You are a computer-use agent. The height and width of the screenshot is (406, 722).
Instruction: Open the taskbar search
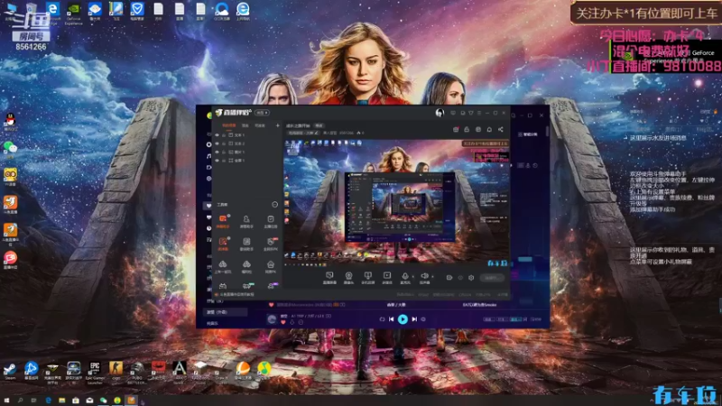20,401
